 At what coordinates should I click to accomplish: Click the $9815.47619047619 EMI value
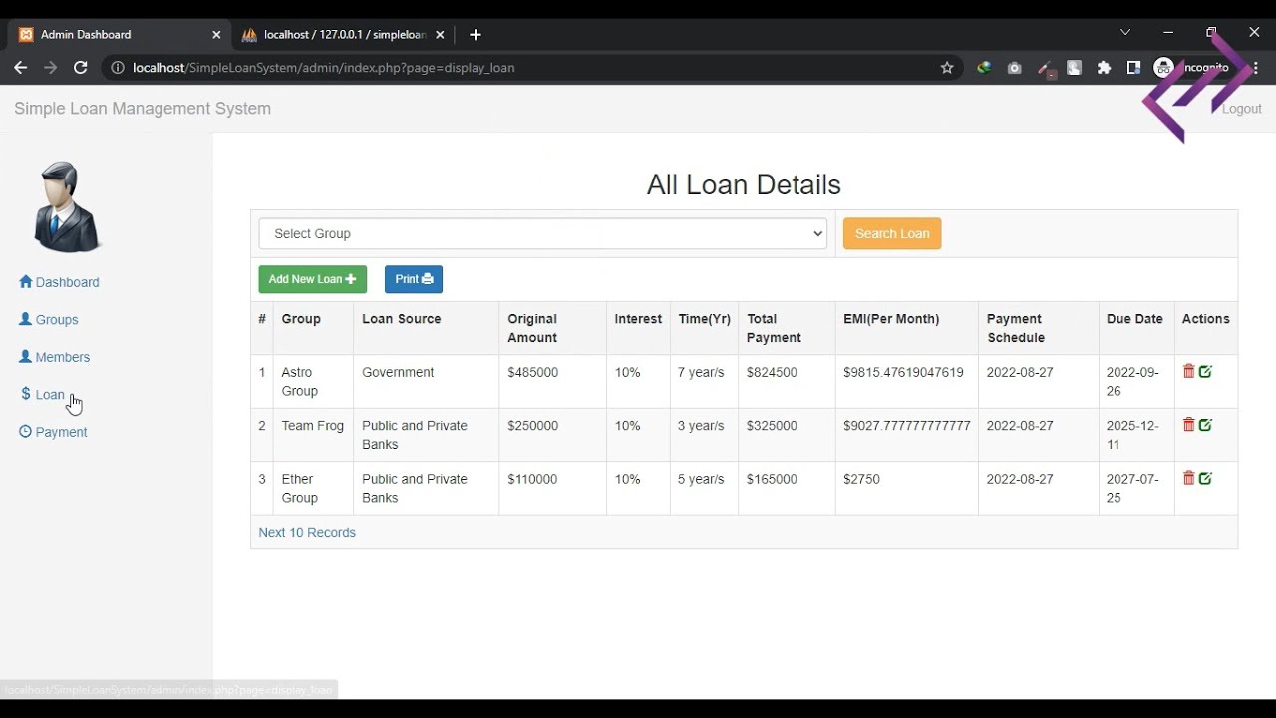coord(903,372)
